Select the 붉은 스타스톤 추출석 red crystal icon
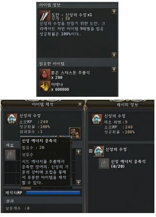 coord(45,75)
